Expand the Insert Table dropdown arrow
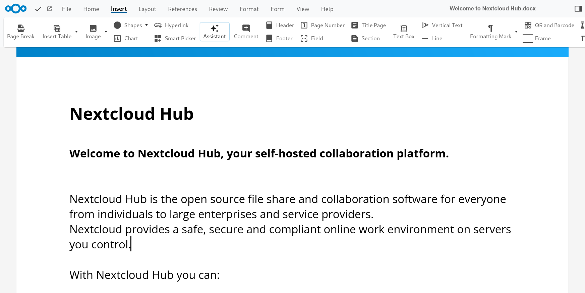Viewport: 585px width, 293px height. [x=76, y=32]
